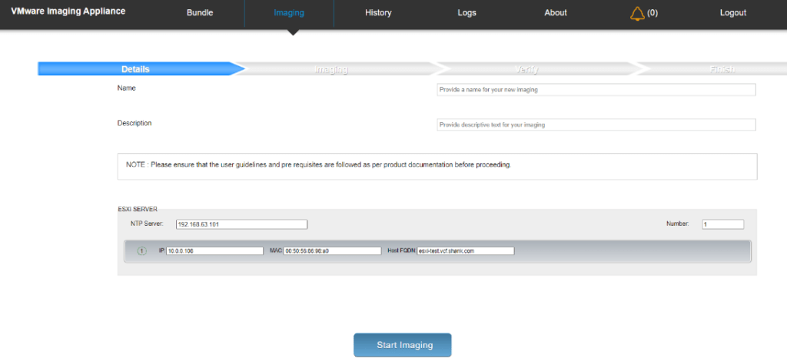Click the Start Imaging button

point(403,345)
